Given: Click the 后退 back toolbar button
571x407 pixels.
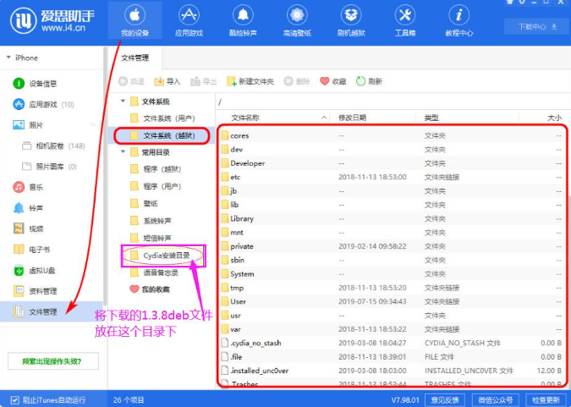Looking at the screenshot, I should 131,81.
